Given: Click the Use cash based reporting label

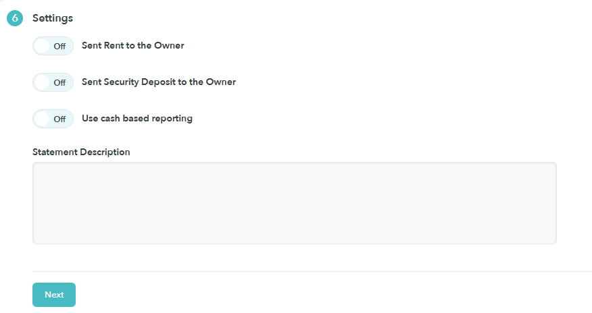Looking at the screenshot, I should pos(137,119).
